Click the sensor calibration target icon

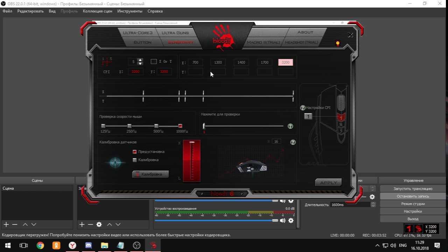click(x=115, y=163)
